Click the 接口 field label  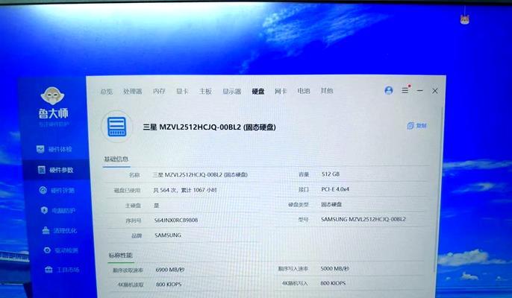(304, 189)
